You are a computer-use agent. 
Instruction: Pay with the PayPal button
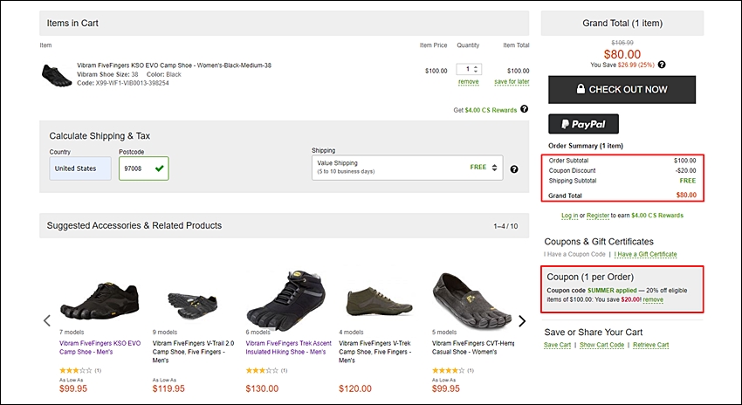[x=583, y=124]
